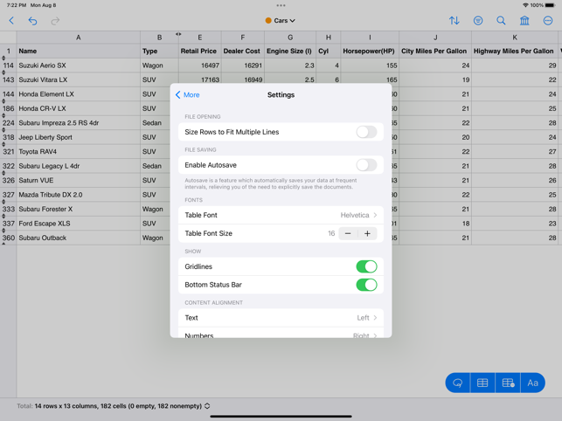Select cell Subaru Impreza 2.5 RS 4dr
The width and height of the screenshot is (562, 421).
tap(78, 123)
